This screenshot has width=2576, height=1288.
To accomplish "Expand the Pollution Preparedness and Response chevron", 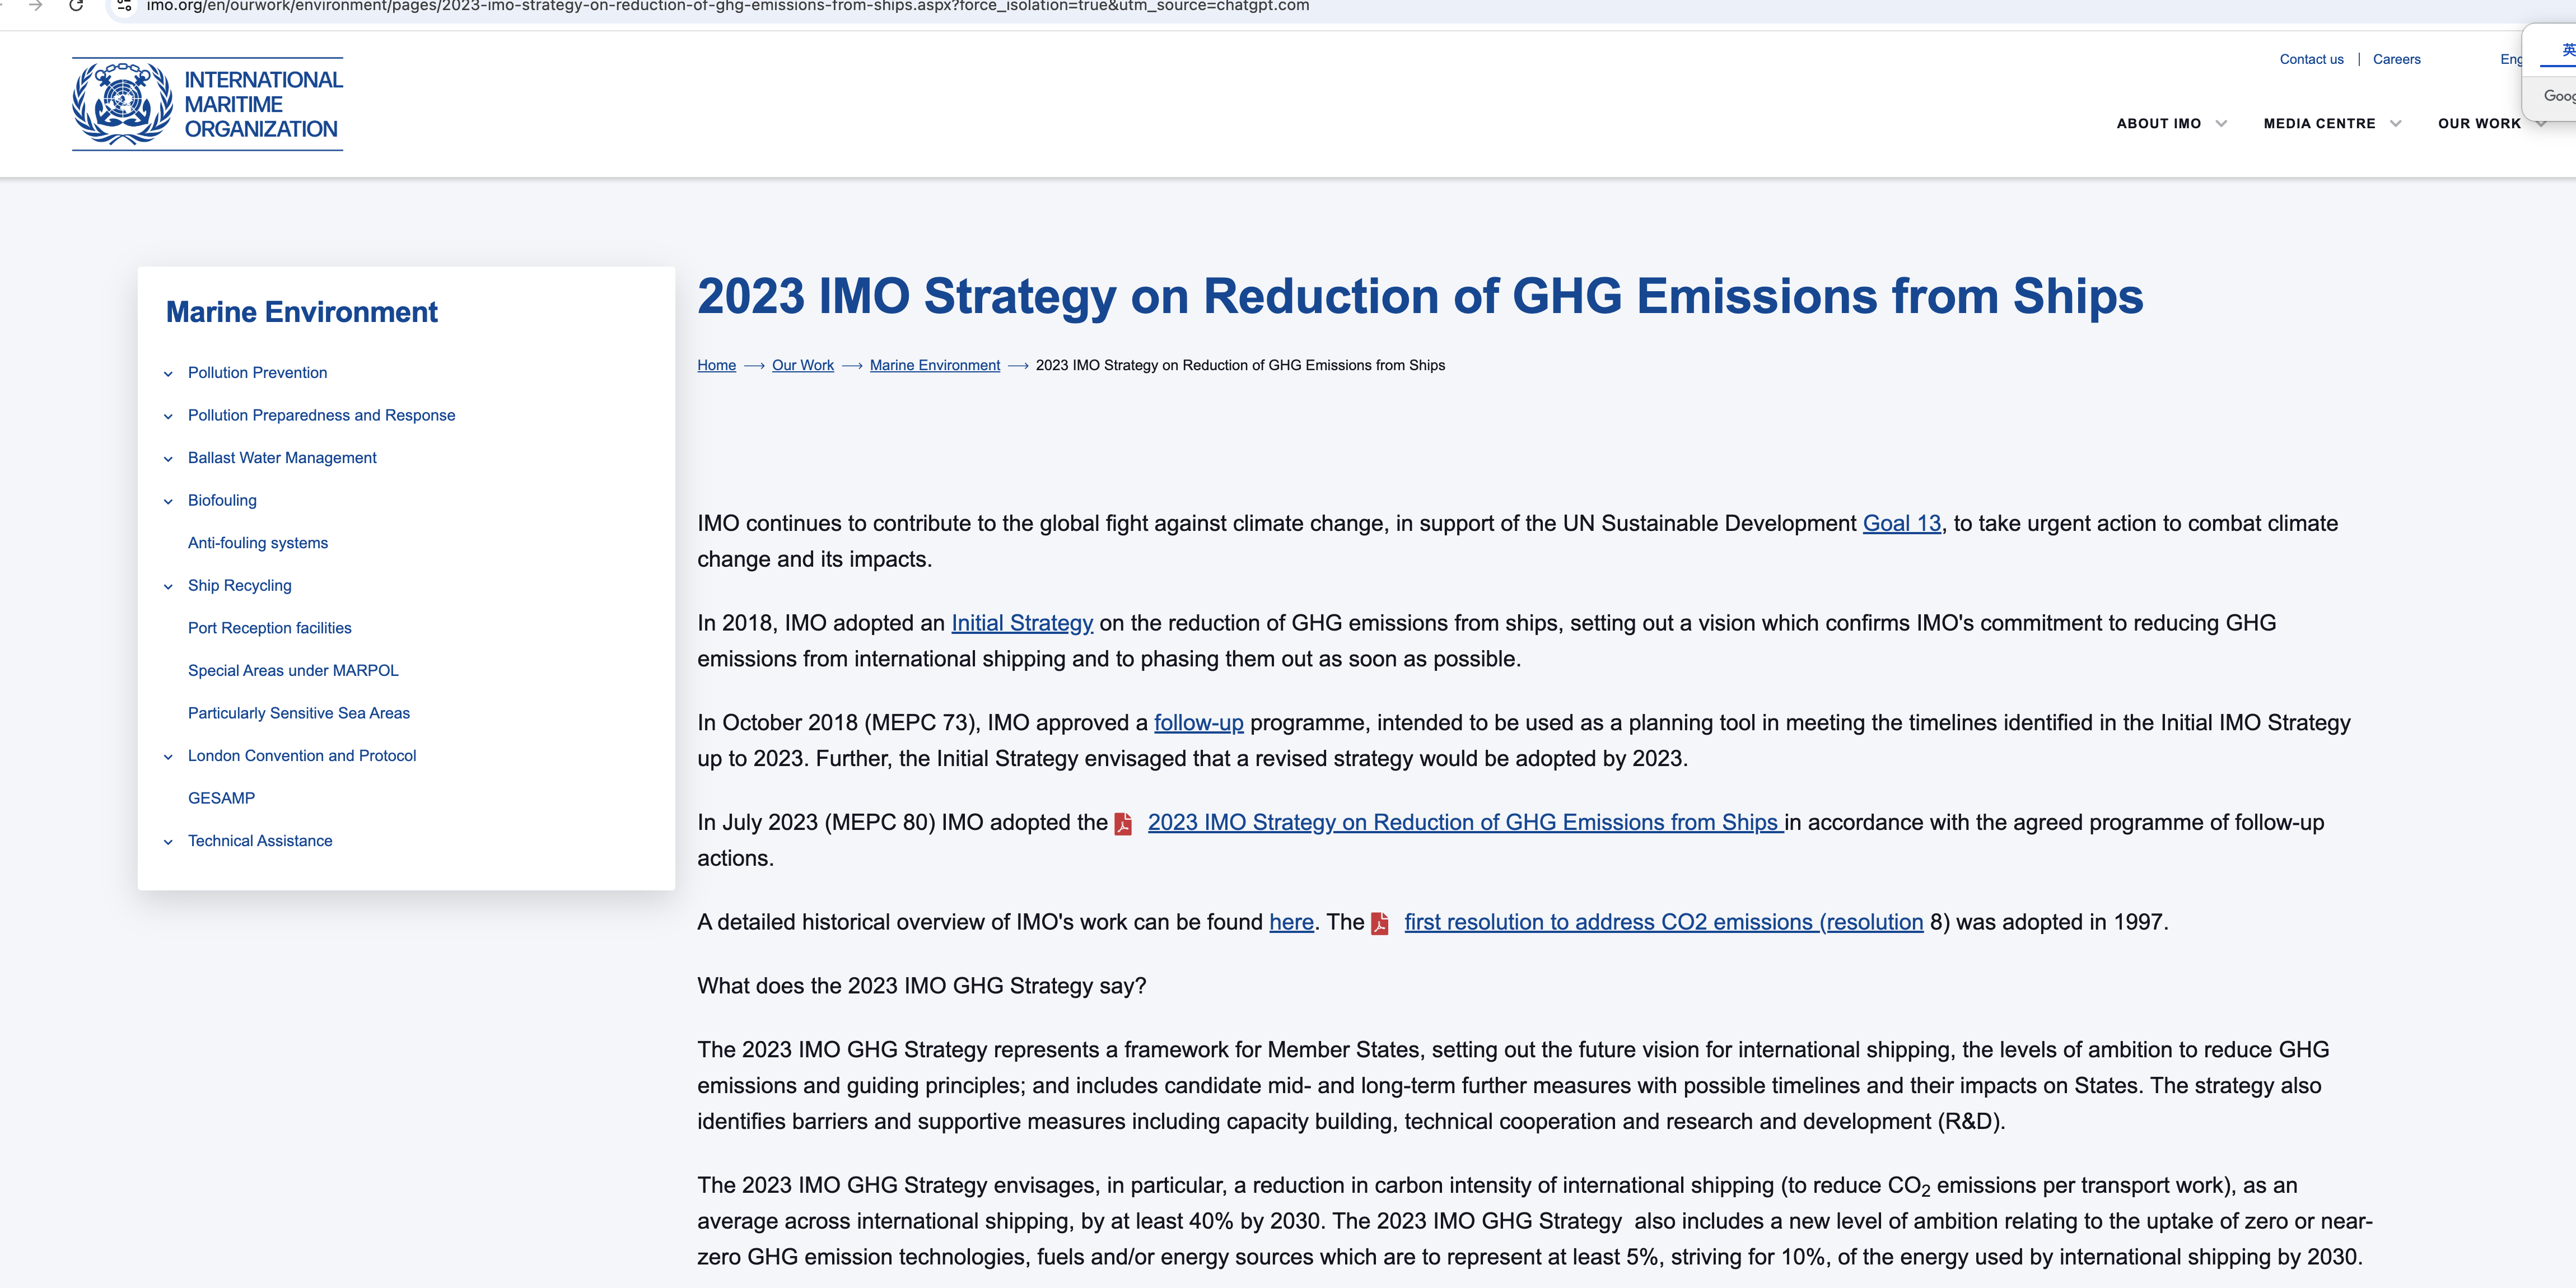I will pos(168,416).
